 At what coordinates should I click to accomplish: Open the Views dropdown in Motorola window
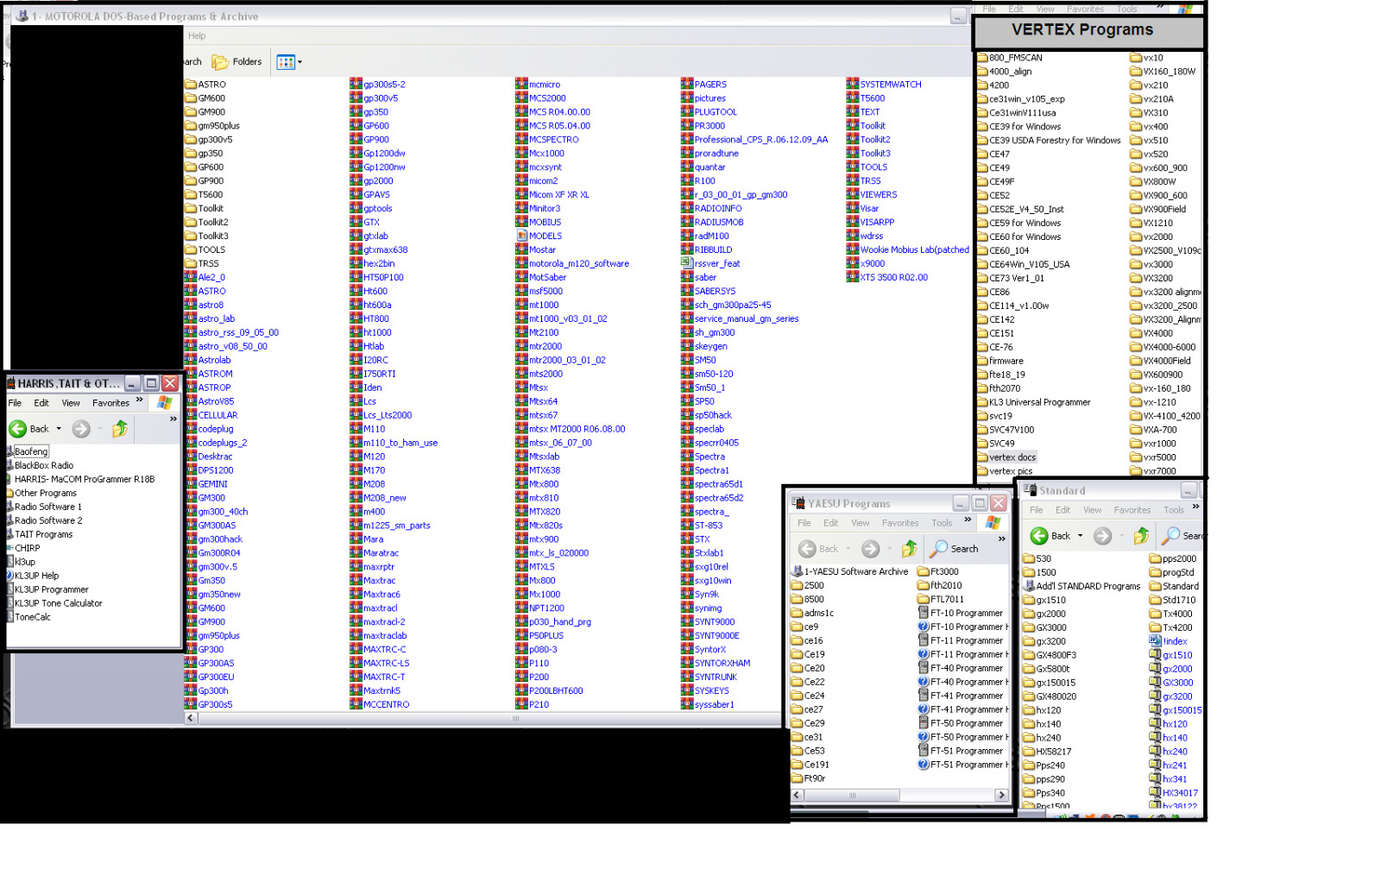click(300, 62)
